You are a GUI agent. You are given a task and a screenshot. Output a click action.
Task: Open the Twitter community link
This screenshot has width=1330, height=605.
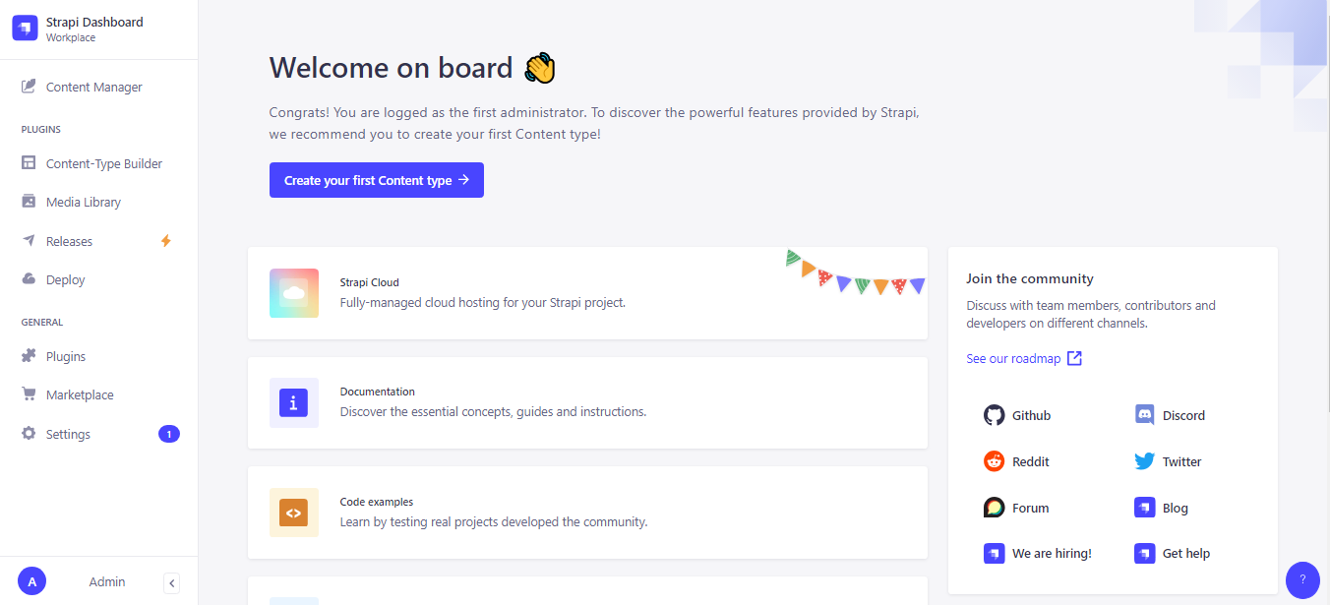(x=1168, y=461)
